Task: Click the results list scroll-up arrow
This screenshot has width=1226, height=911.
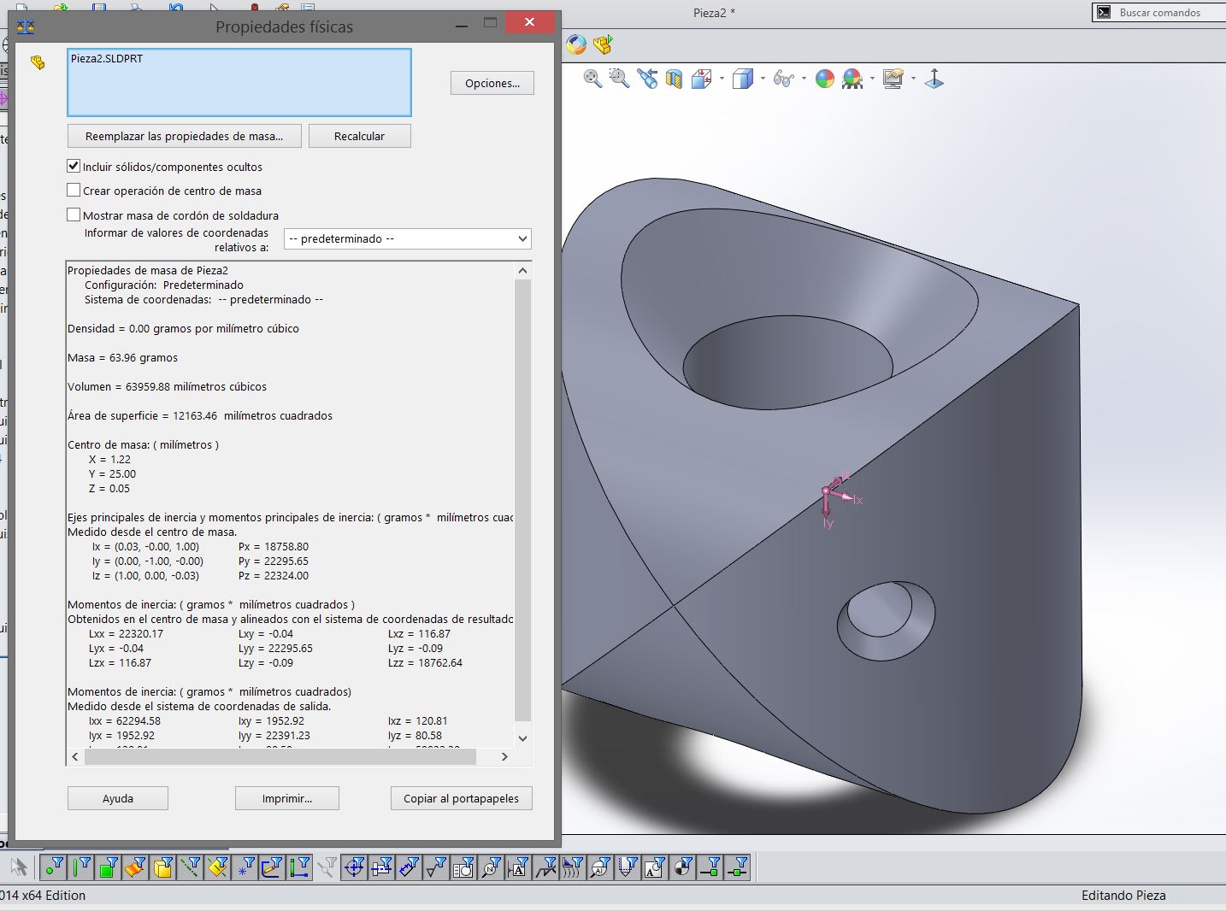Action: [x=523, y=270]
